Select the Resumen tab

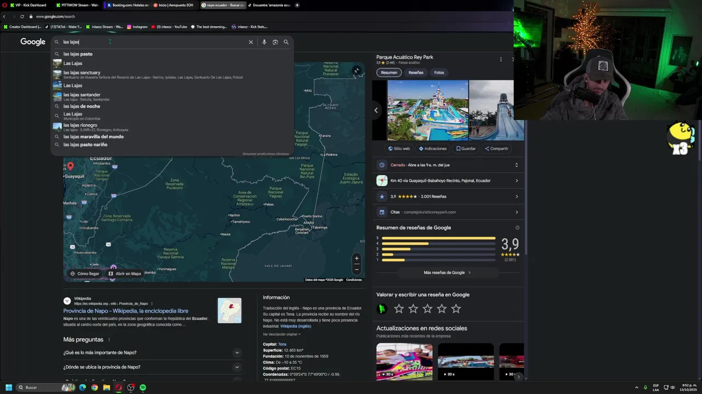tap(389, 72)
